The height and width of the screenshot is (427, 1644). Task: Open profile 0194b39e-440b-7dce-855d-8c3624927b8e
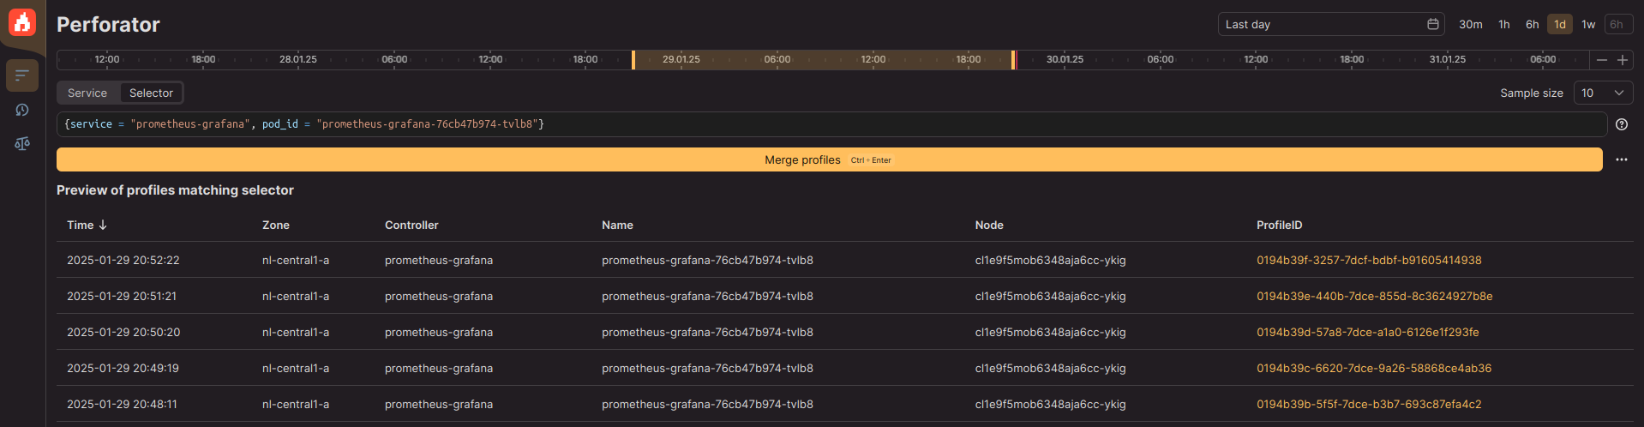(x=1374, y=296)
